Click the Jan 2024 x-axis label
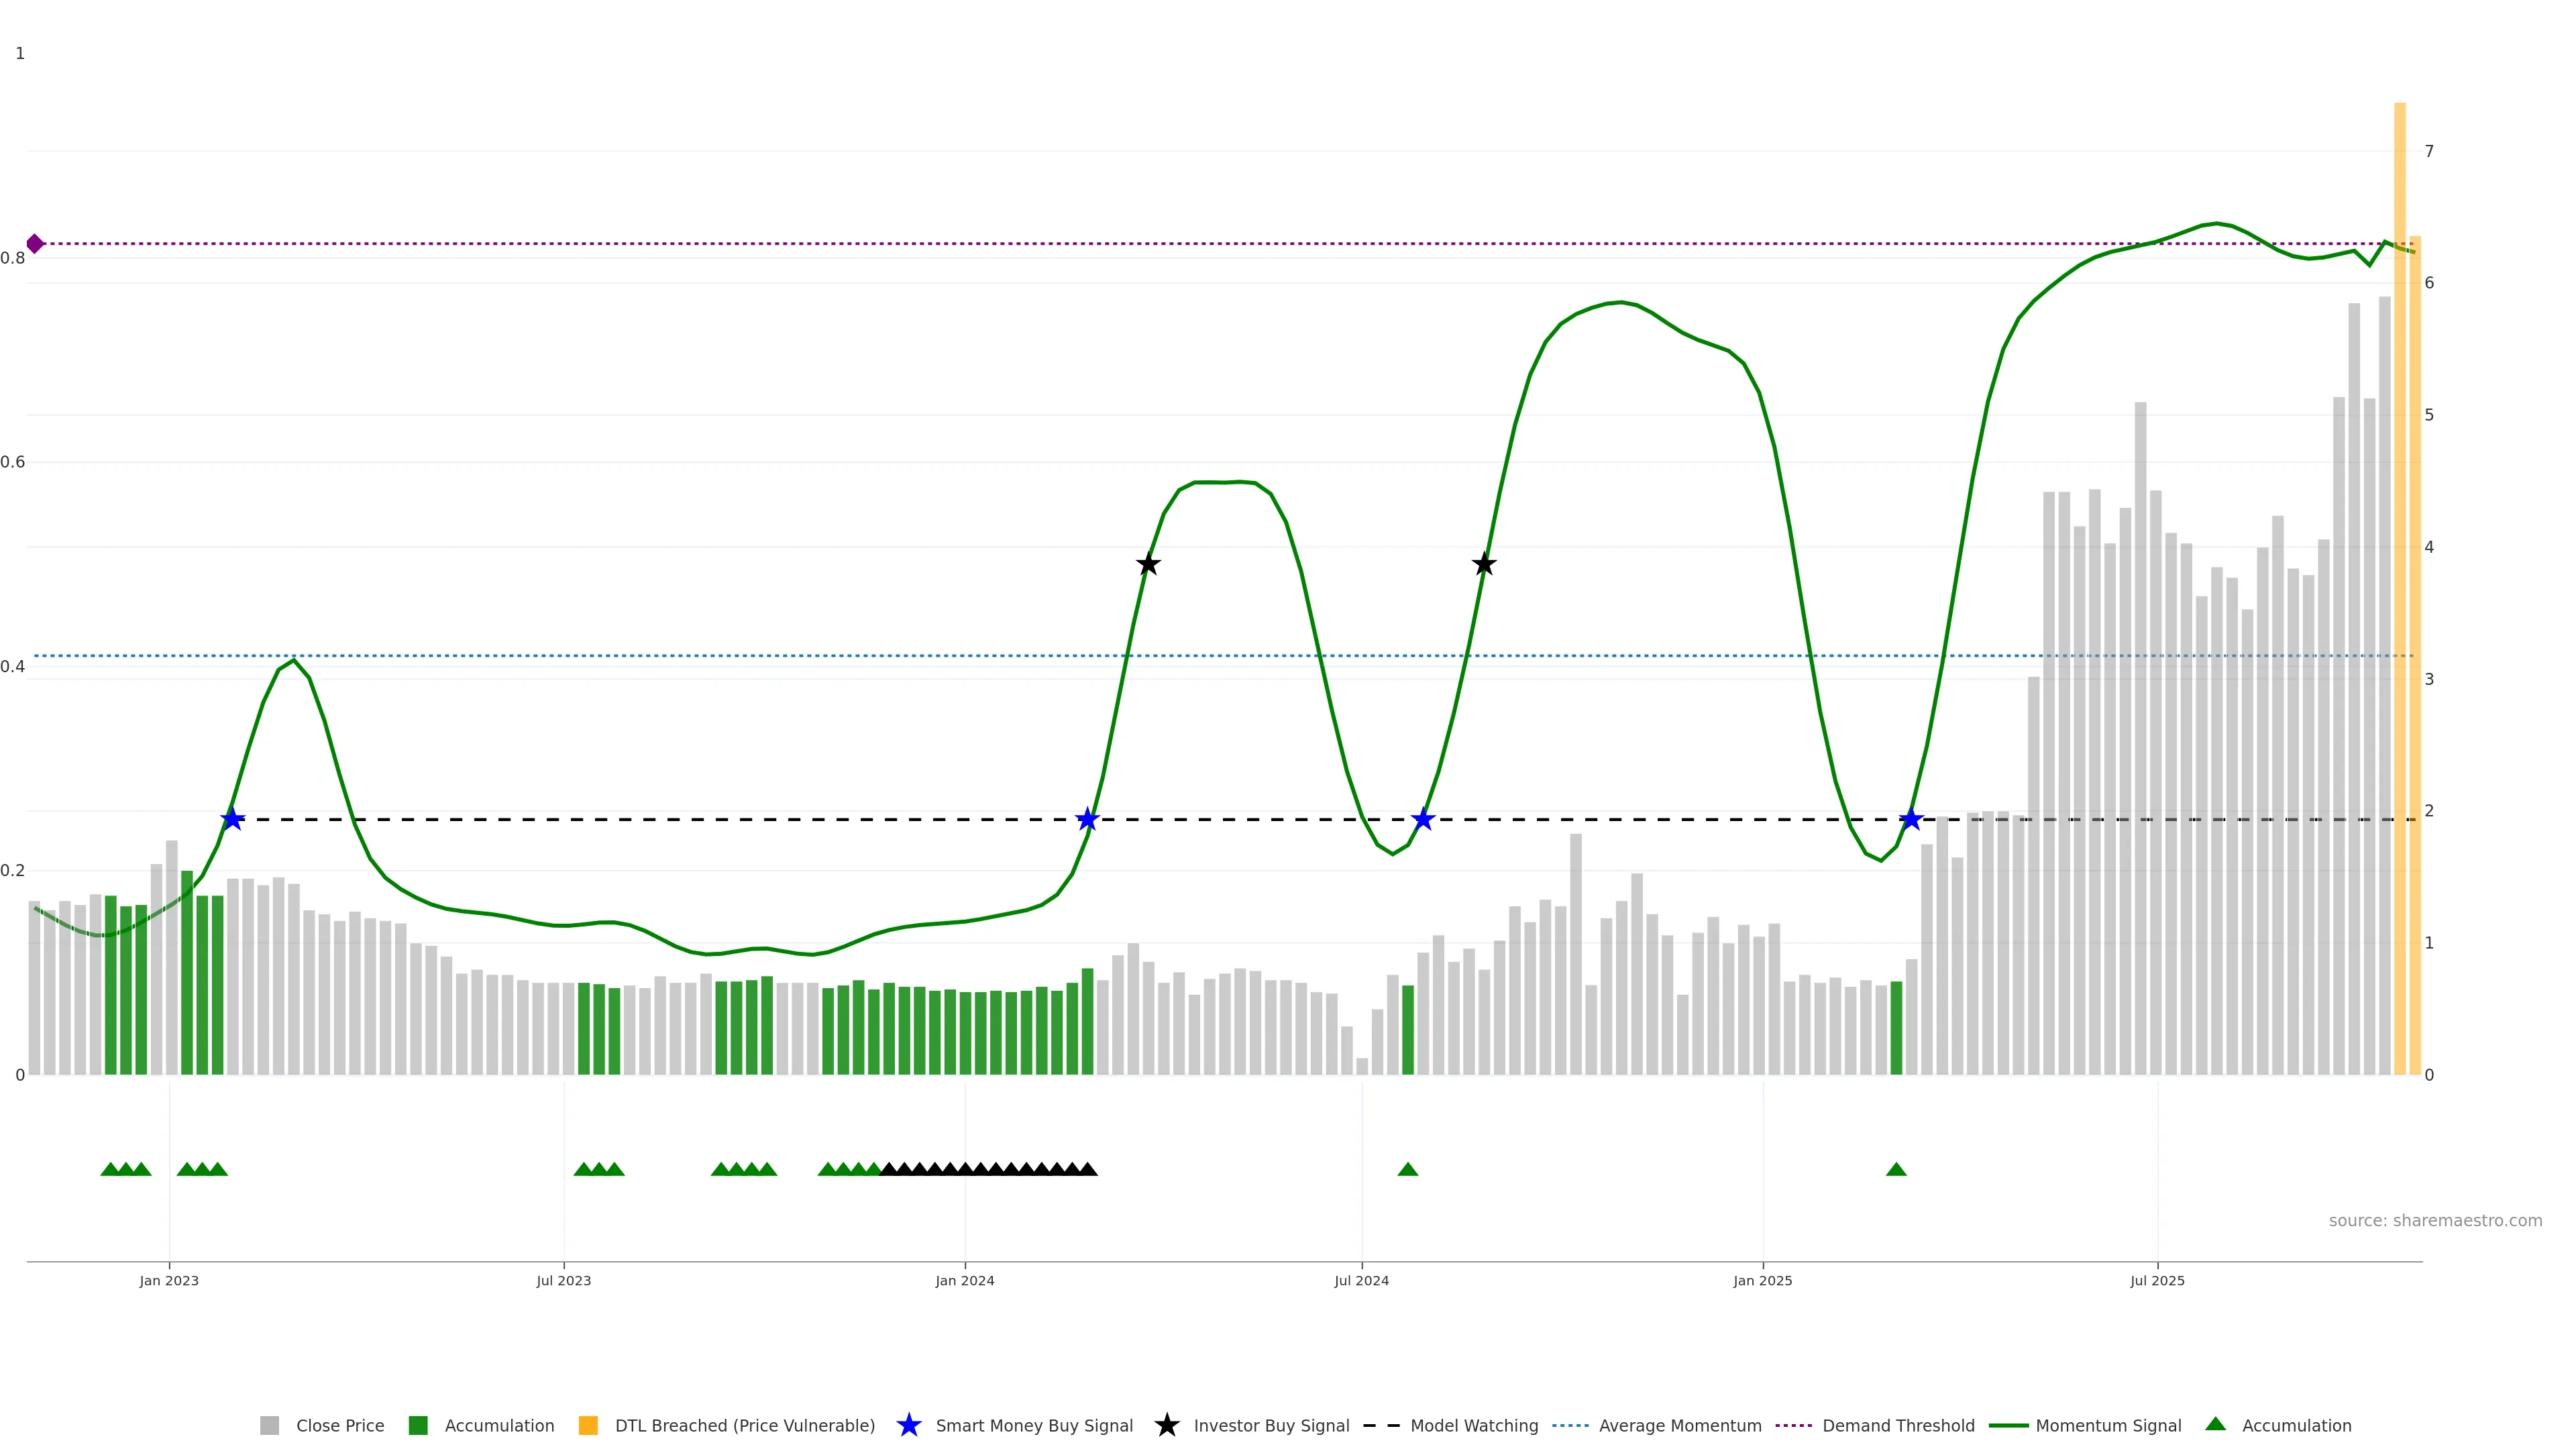The width and height of the screenshot is (2576, 1449). [964, 1280]
